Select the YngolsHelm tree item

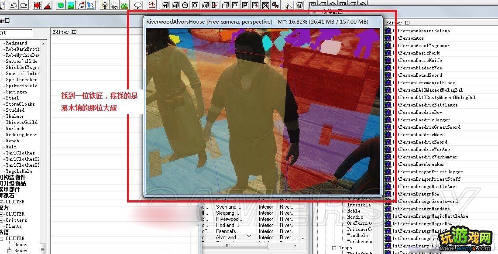(x=19, y=171)
